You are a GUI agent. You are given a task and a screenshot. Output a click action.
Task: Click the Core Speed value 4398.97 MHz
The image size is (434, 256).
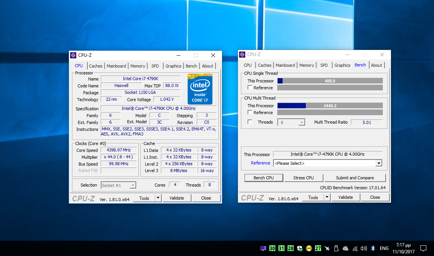point(119,150)
